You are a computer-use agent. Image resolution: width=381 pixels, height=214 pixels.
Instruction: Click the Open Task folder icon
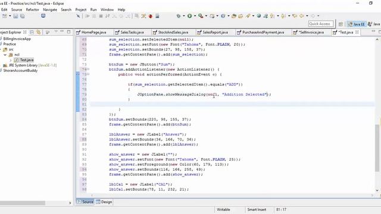241,16
